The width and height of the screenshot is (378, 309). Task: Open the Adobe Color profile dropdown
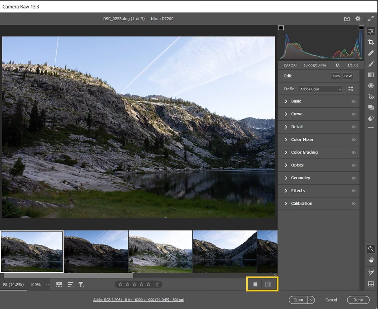pos(320,89)
